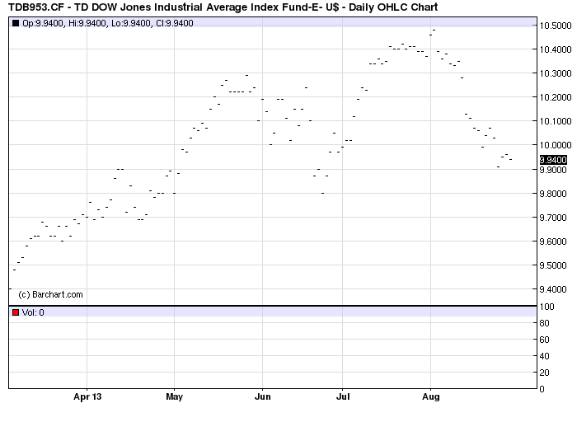Click the highlighted 9.9400 last price label
This screenshot has width=577, height=422.
553,160
